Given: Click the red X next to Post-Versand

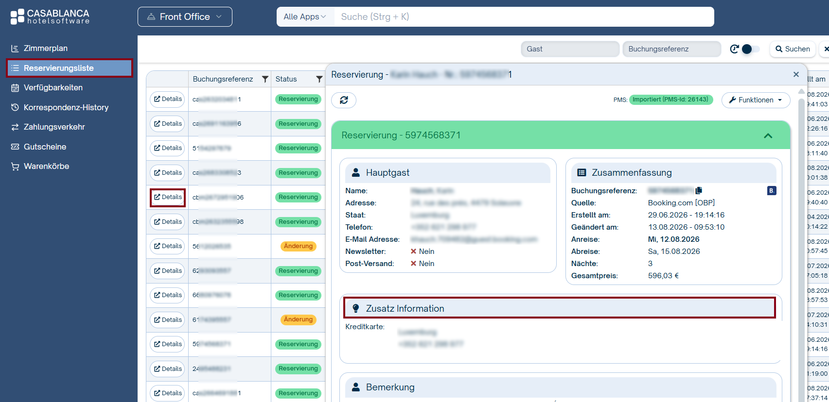Looking at the screenshot, I should pyautogui.click(x=413, y=264).
